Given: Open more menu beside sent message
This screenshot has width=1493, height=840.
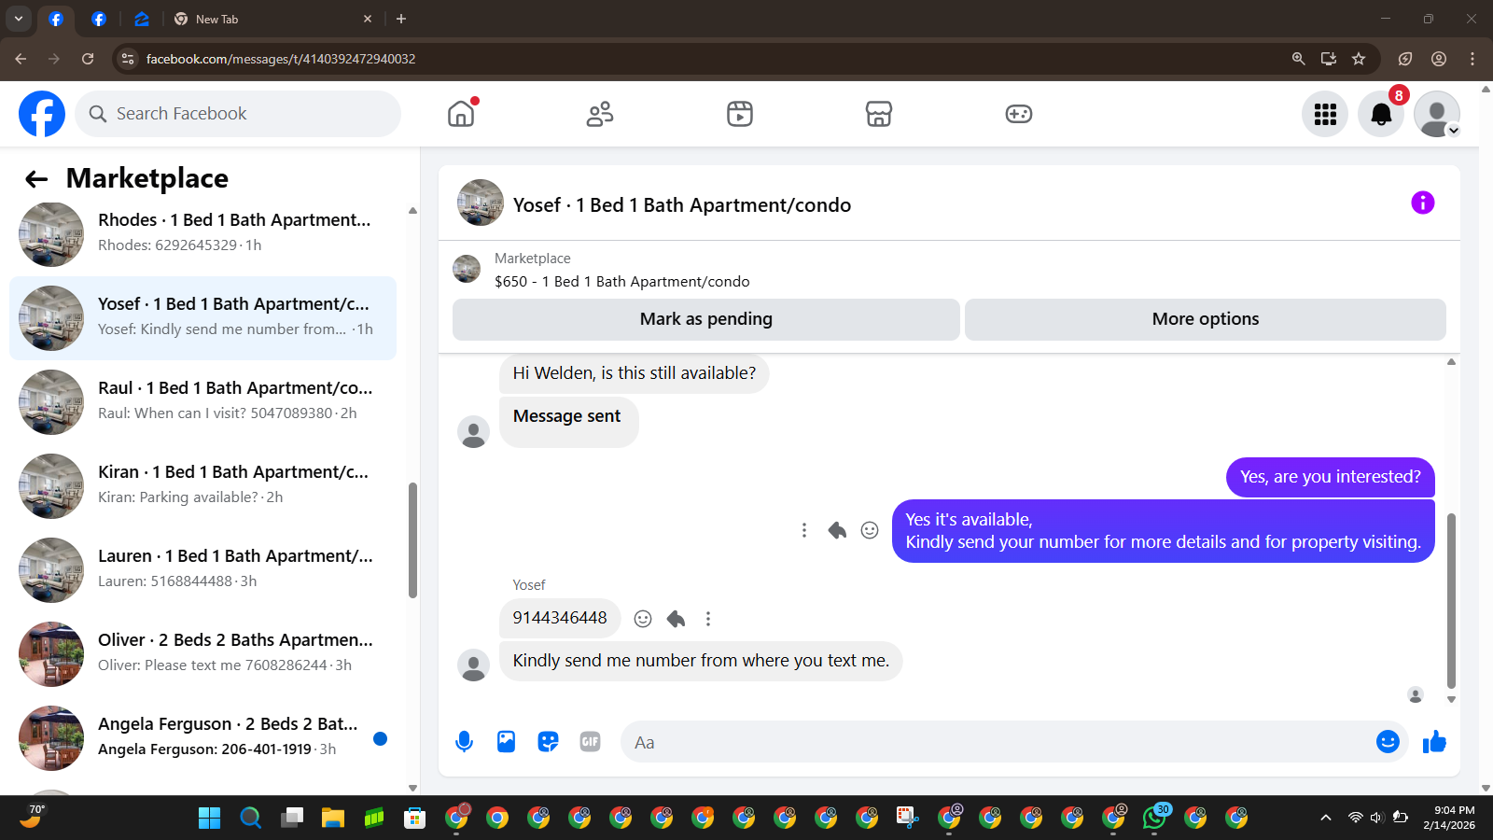Looking at the screenshot, I should (804, 530).
